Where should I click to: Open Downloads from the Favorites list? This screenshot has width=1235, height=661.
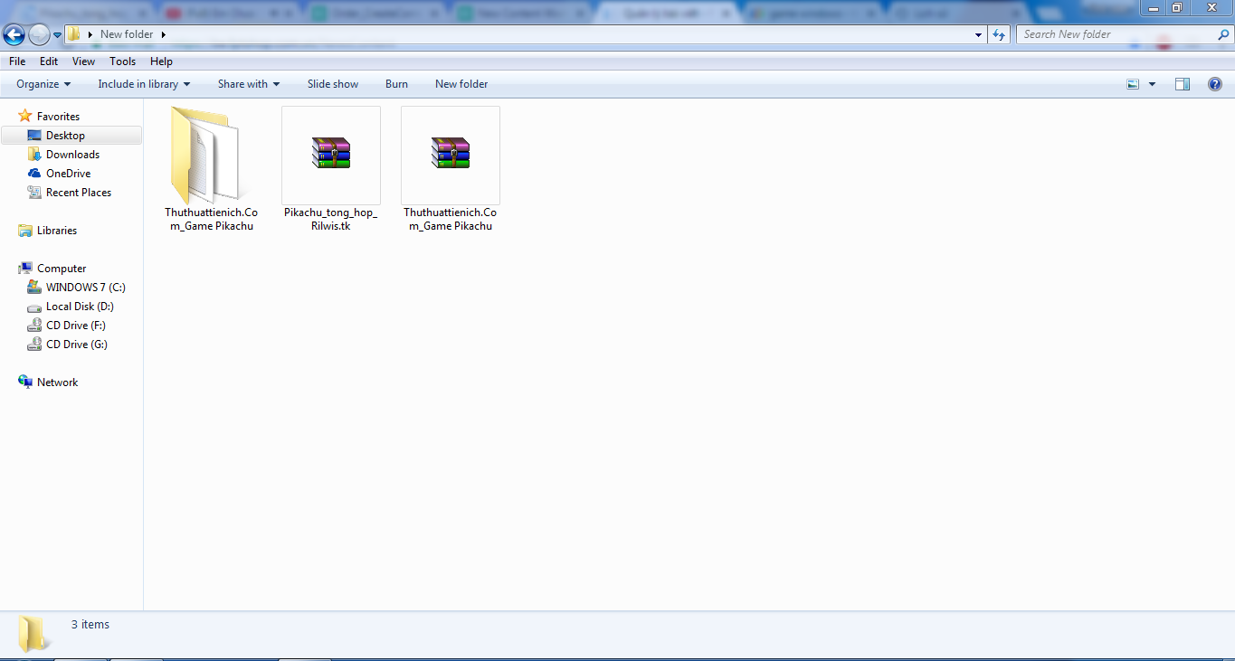(x=72, y=155)
